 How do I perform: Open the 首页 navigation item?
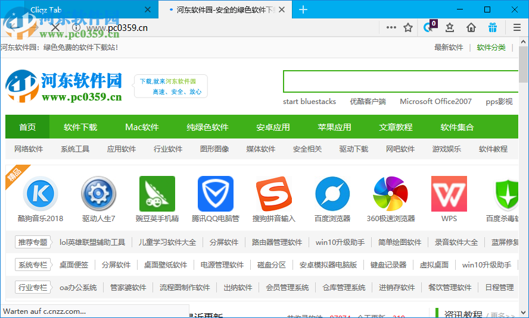coord(27,127)
